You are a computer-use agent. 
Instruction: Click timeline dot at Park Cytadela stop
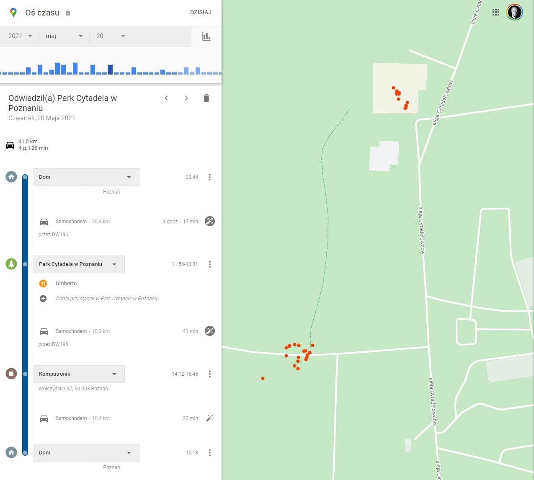click(25, 264)
